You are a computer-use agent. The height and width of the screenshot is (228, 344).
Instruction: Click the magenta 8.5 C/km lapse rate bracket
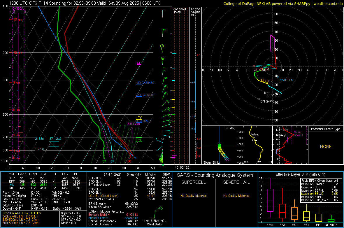tap(132, 135)
